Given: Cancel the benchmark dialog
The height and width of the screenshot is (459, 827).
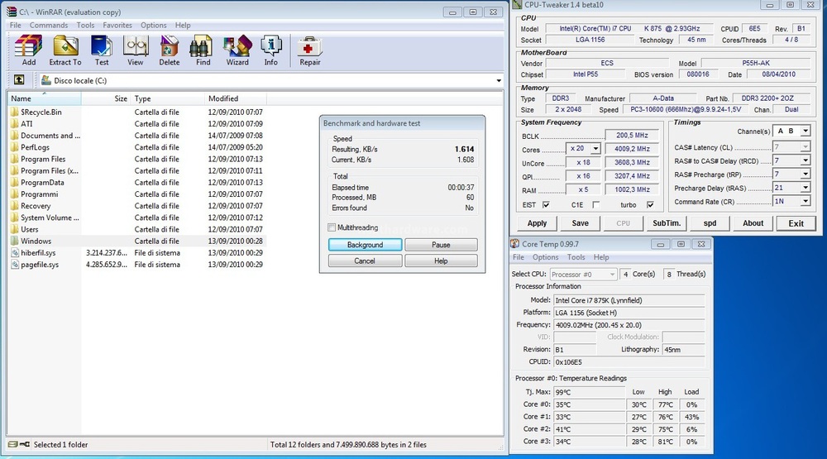Looking at the screenshot, I should [x=365, y=261].
